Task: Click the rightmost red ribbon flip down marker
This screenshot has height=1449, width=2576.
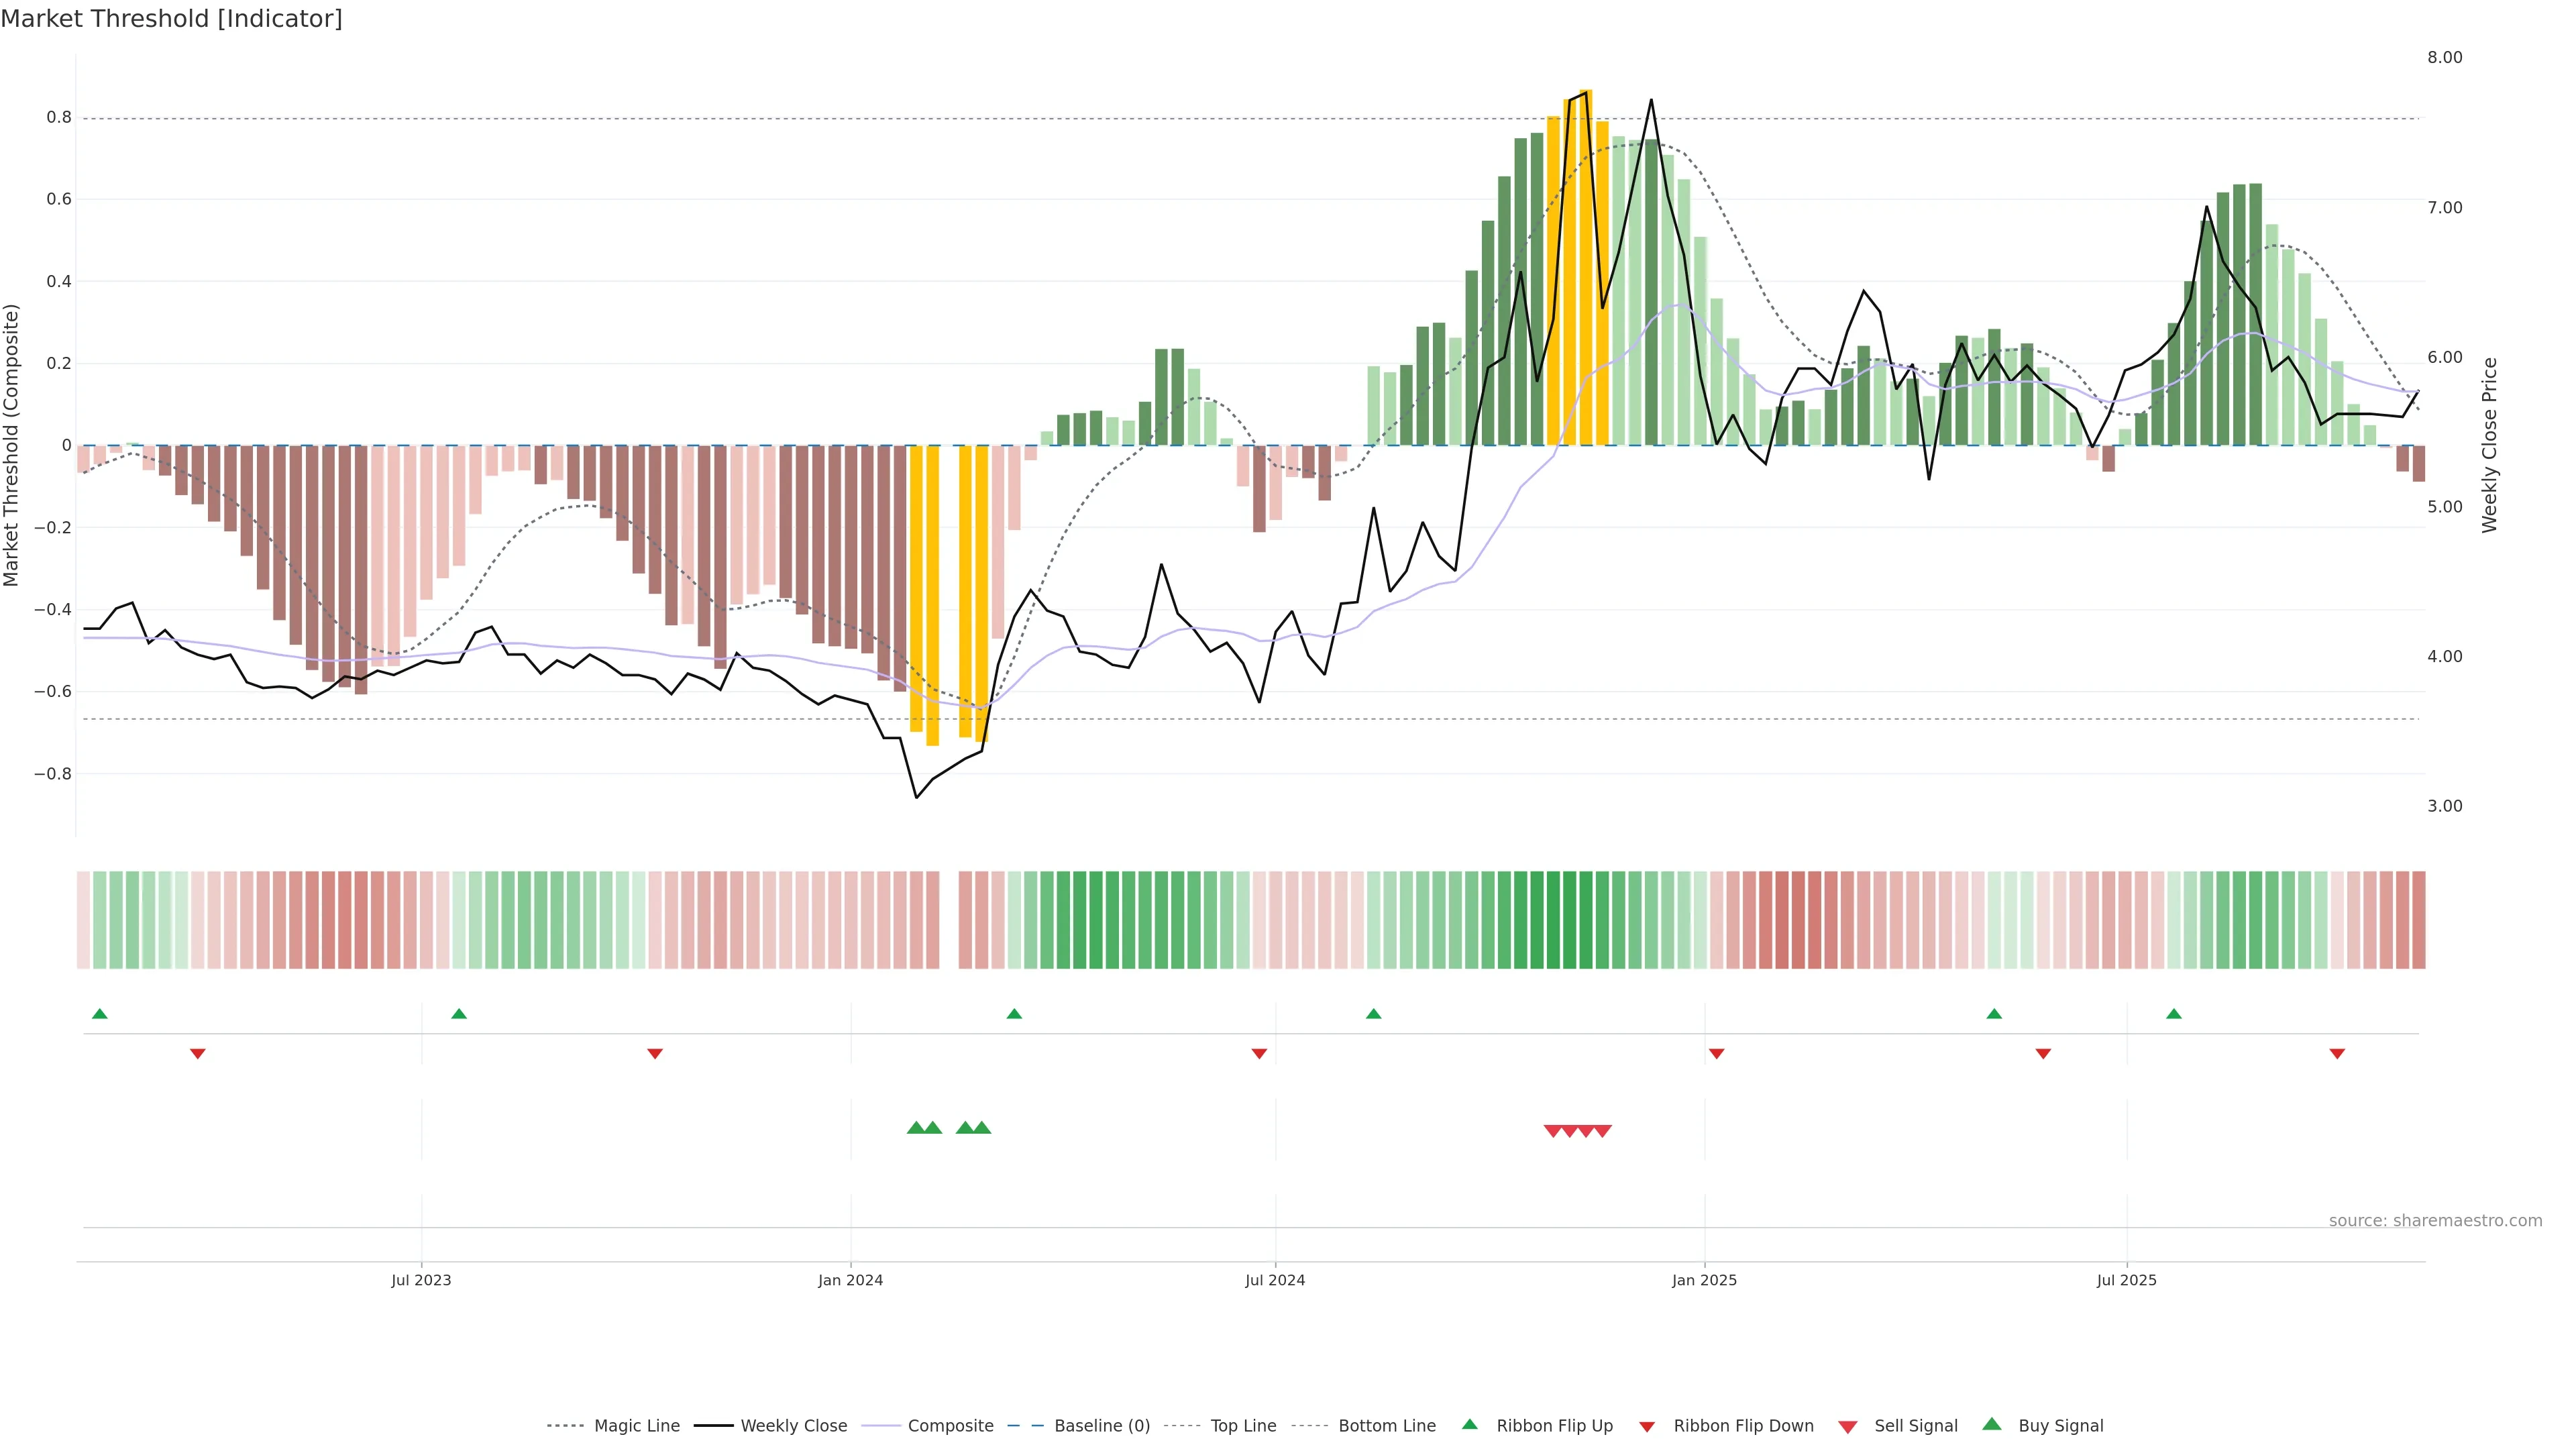Action: 2337,1053
